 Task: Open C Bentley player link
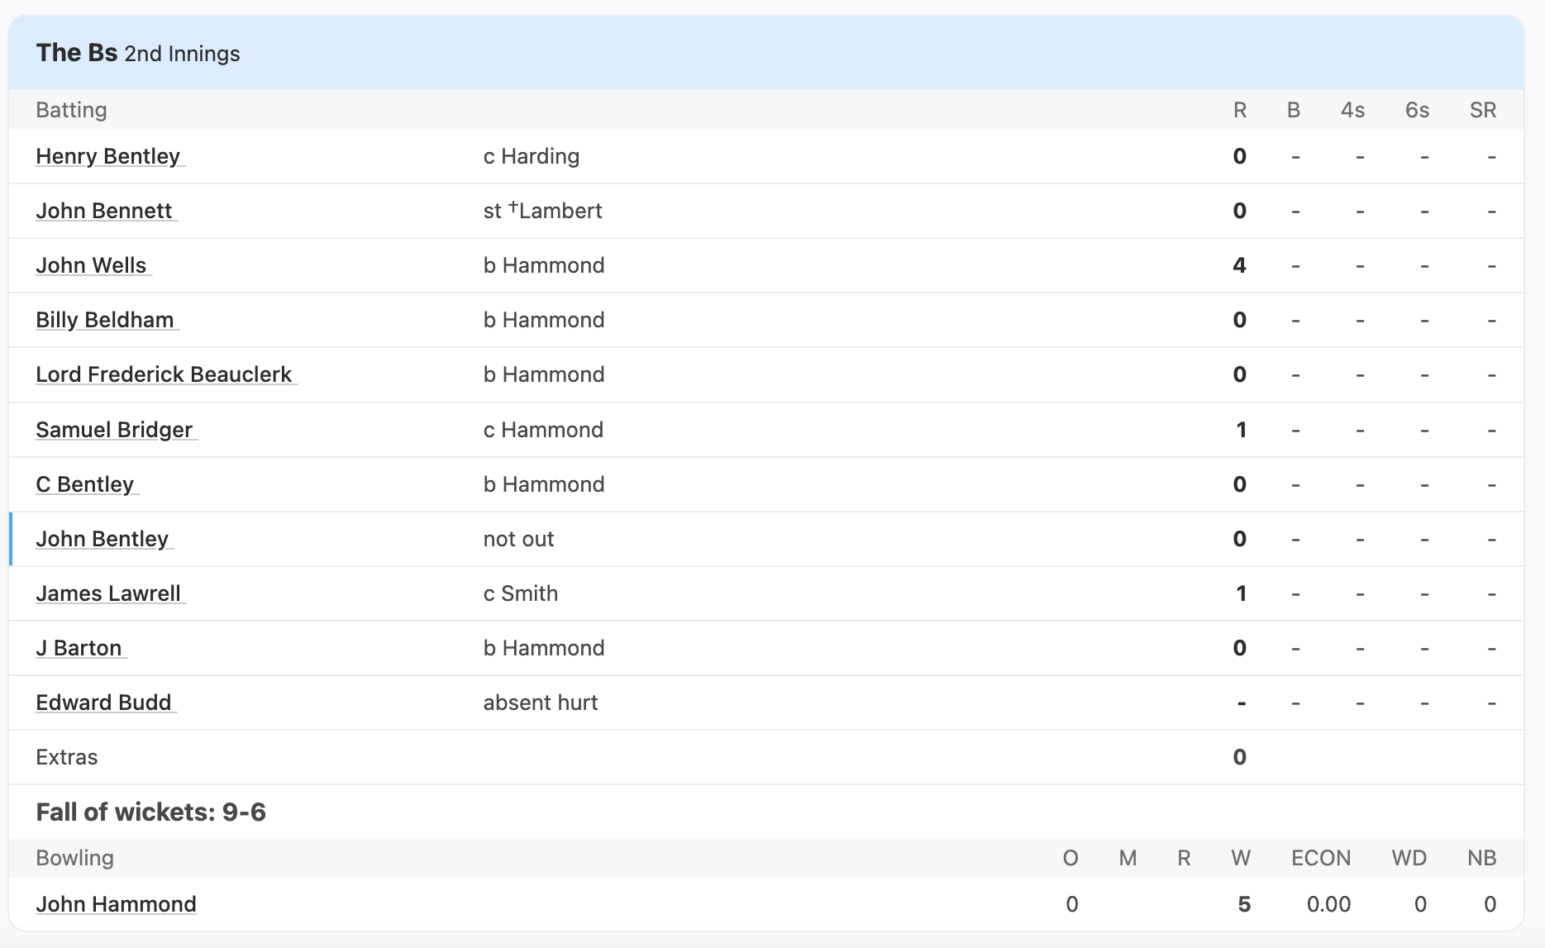[85, 484]
